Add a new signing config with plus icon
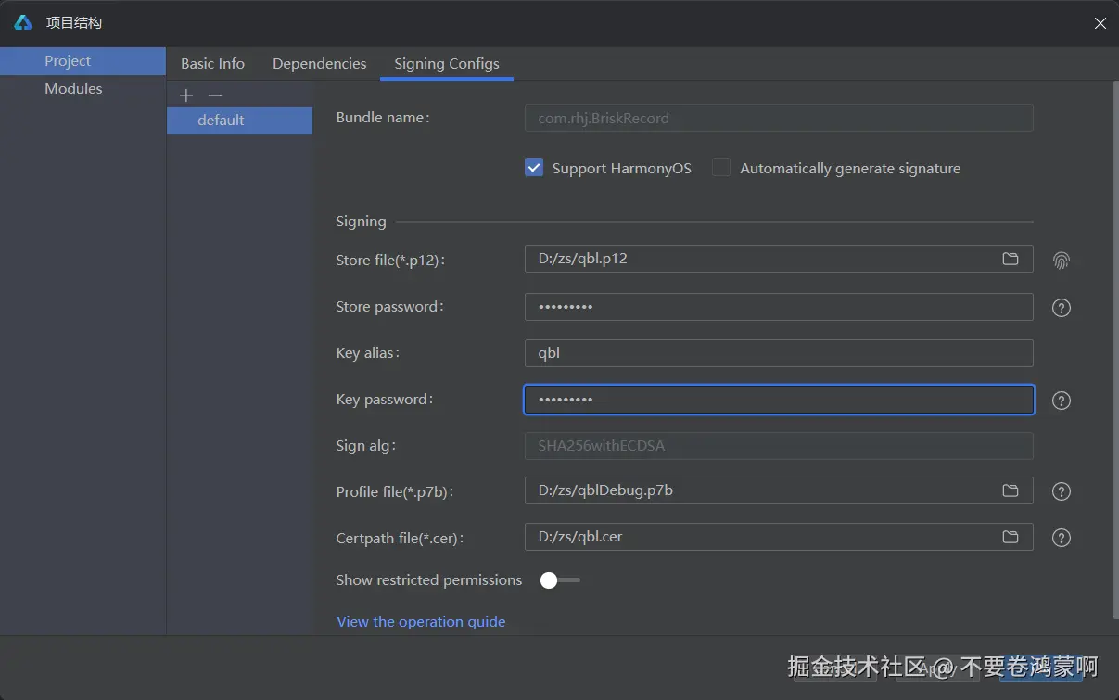 pyautogui.click(x=186, y=95)
